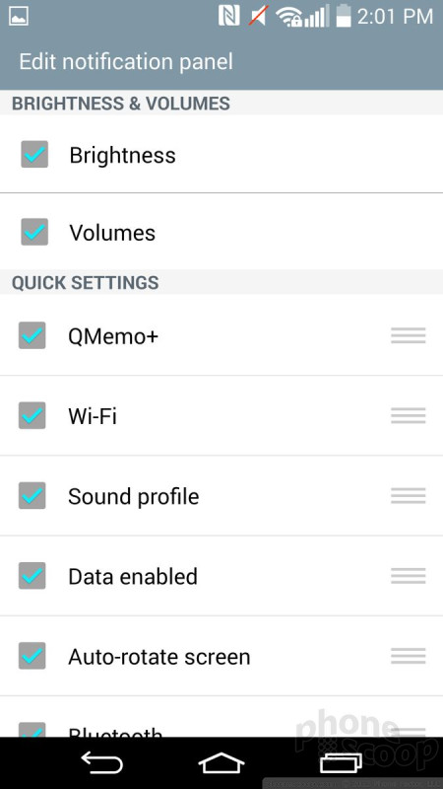The width and height of the screenshot is (443, 789).
Task: Select the Sound profile list item label
Action: pos(134,497)
